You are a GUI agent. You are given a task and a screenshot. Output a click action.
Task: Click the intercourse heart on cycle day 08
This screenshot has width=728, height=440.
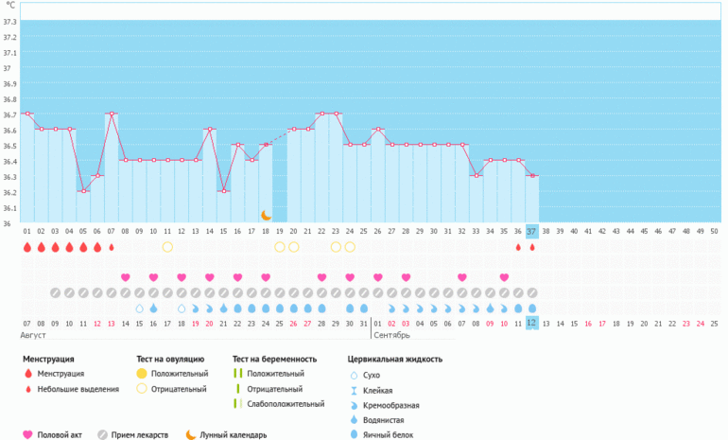pos(126,277)
